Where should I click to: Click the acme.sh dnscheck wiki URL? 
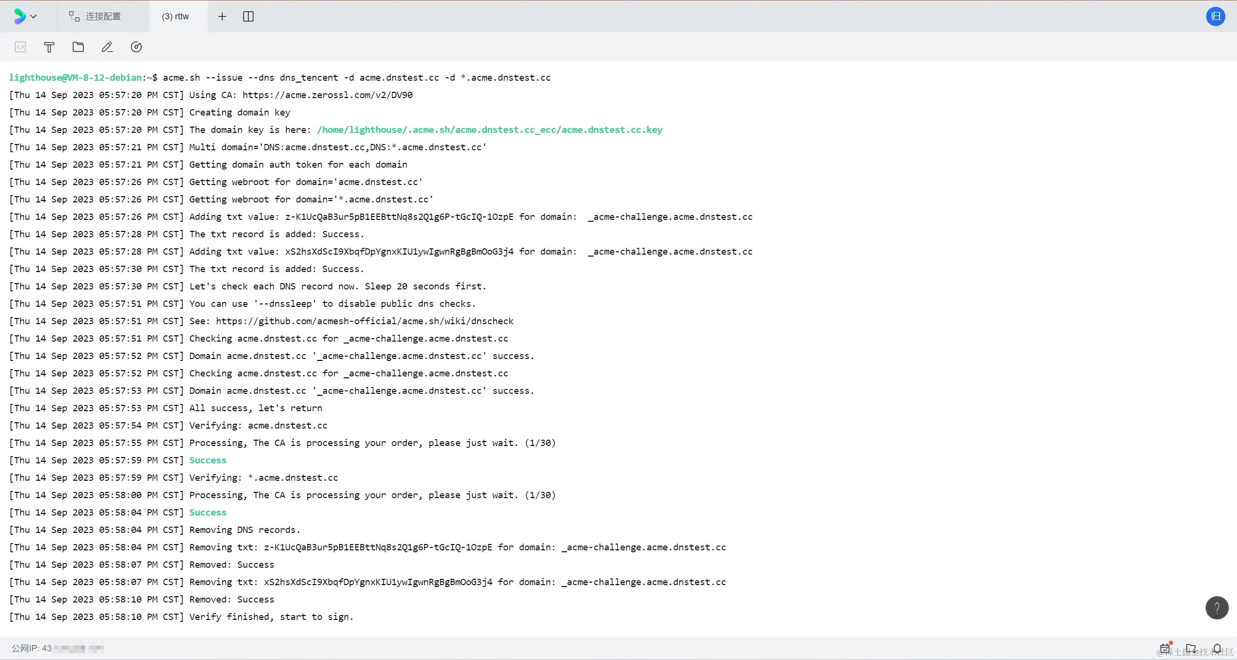click(x=364, y=321)
